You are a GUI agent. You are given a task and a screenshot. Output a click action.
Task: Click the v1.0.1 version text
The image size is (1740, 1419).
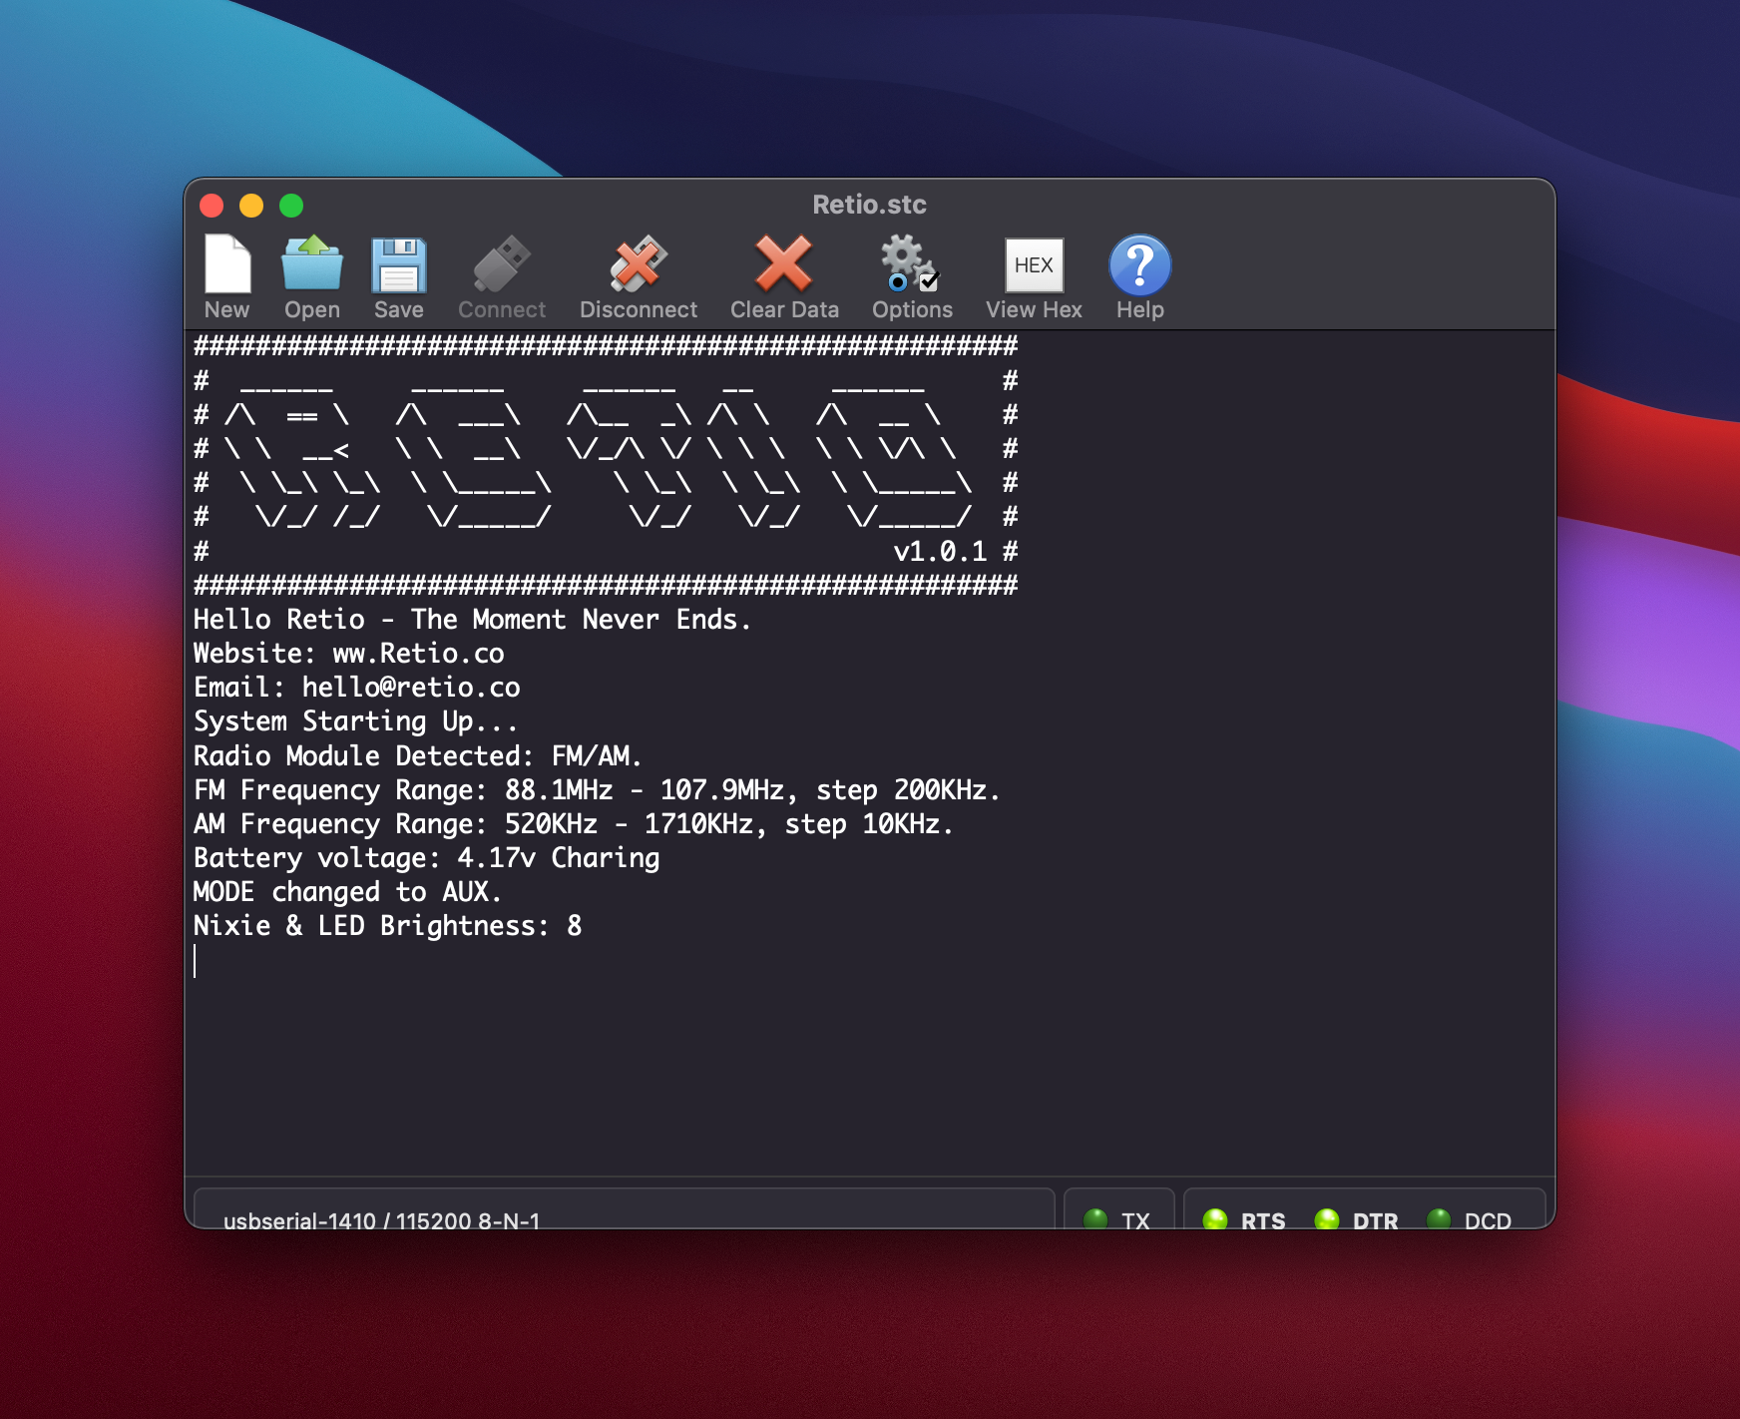[x=940, y=551]
